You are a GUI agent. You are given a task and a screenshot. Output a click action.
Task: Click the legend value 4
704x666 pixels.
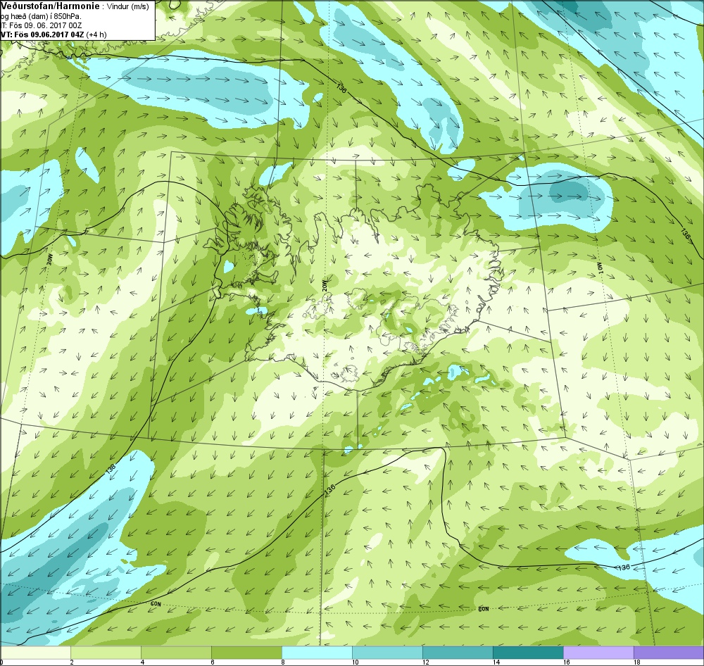click(x=142, y=662)
